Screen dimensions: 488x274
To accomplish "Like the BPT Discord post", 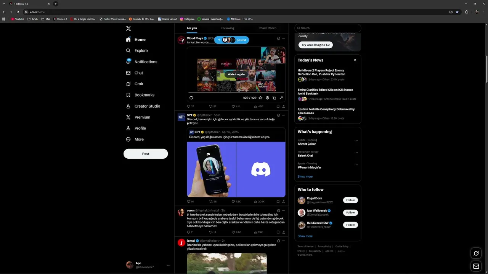I will 236,202.
